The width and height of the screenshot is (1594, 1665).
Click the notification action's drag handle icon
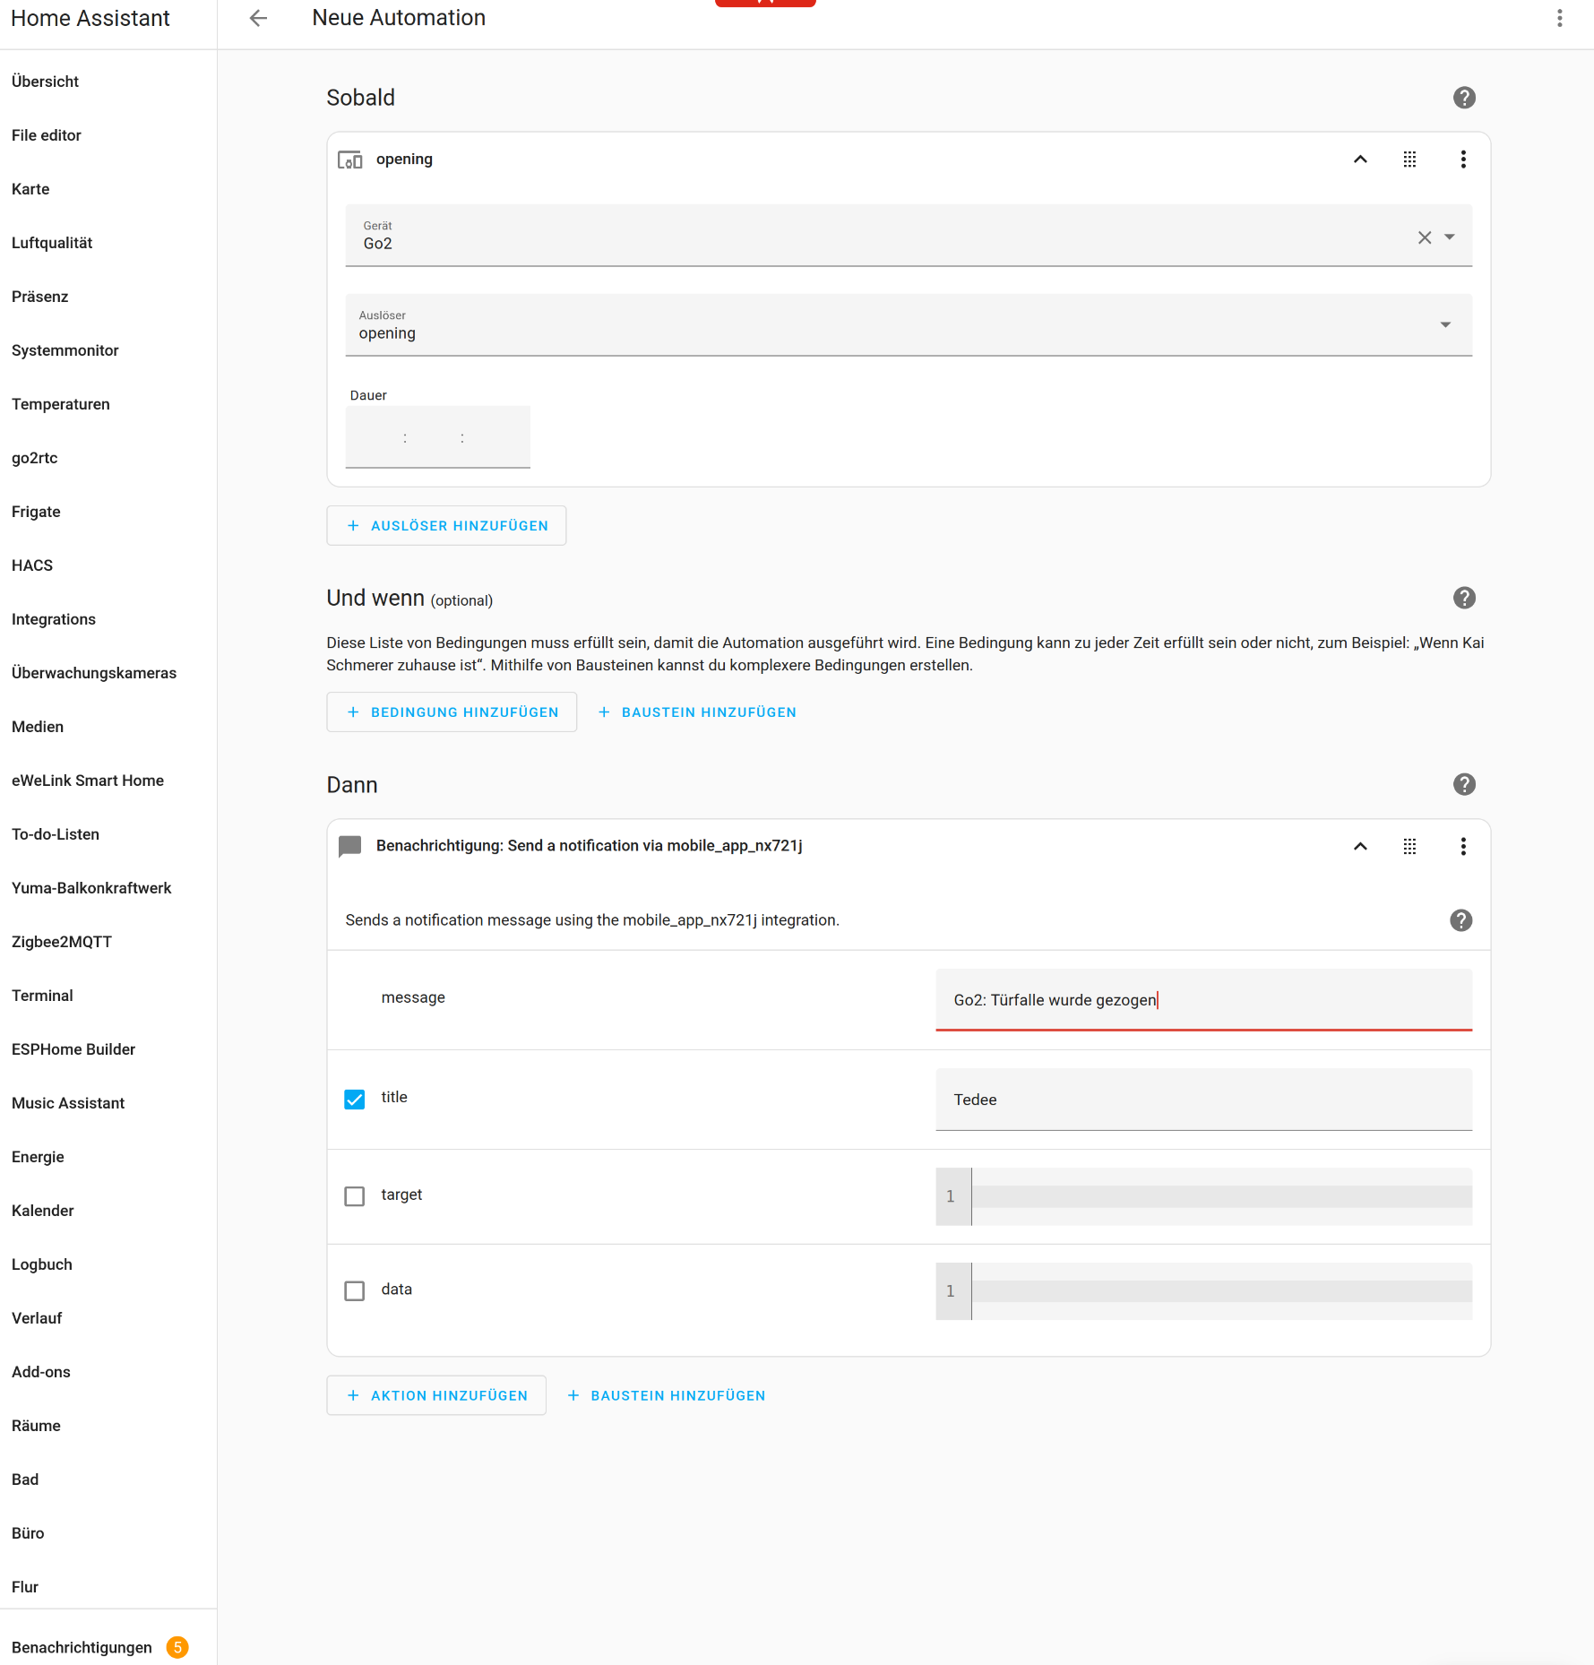(1409, 847)
